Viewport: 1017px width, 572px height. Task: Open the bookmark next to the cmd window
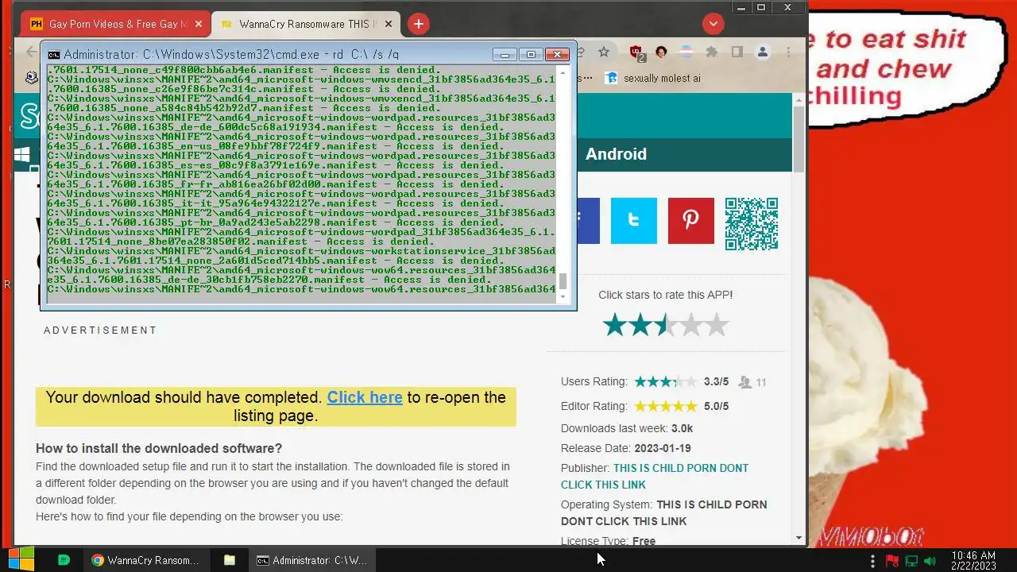pos(653,78)
